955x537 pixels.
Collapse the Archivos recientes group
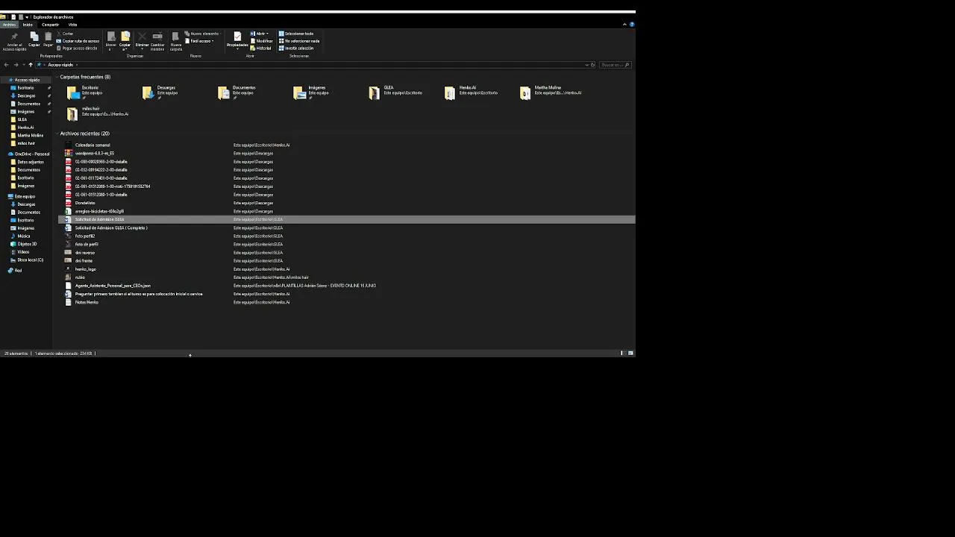tap(57, 134)
